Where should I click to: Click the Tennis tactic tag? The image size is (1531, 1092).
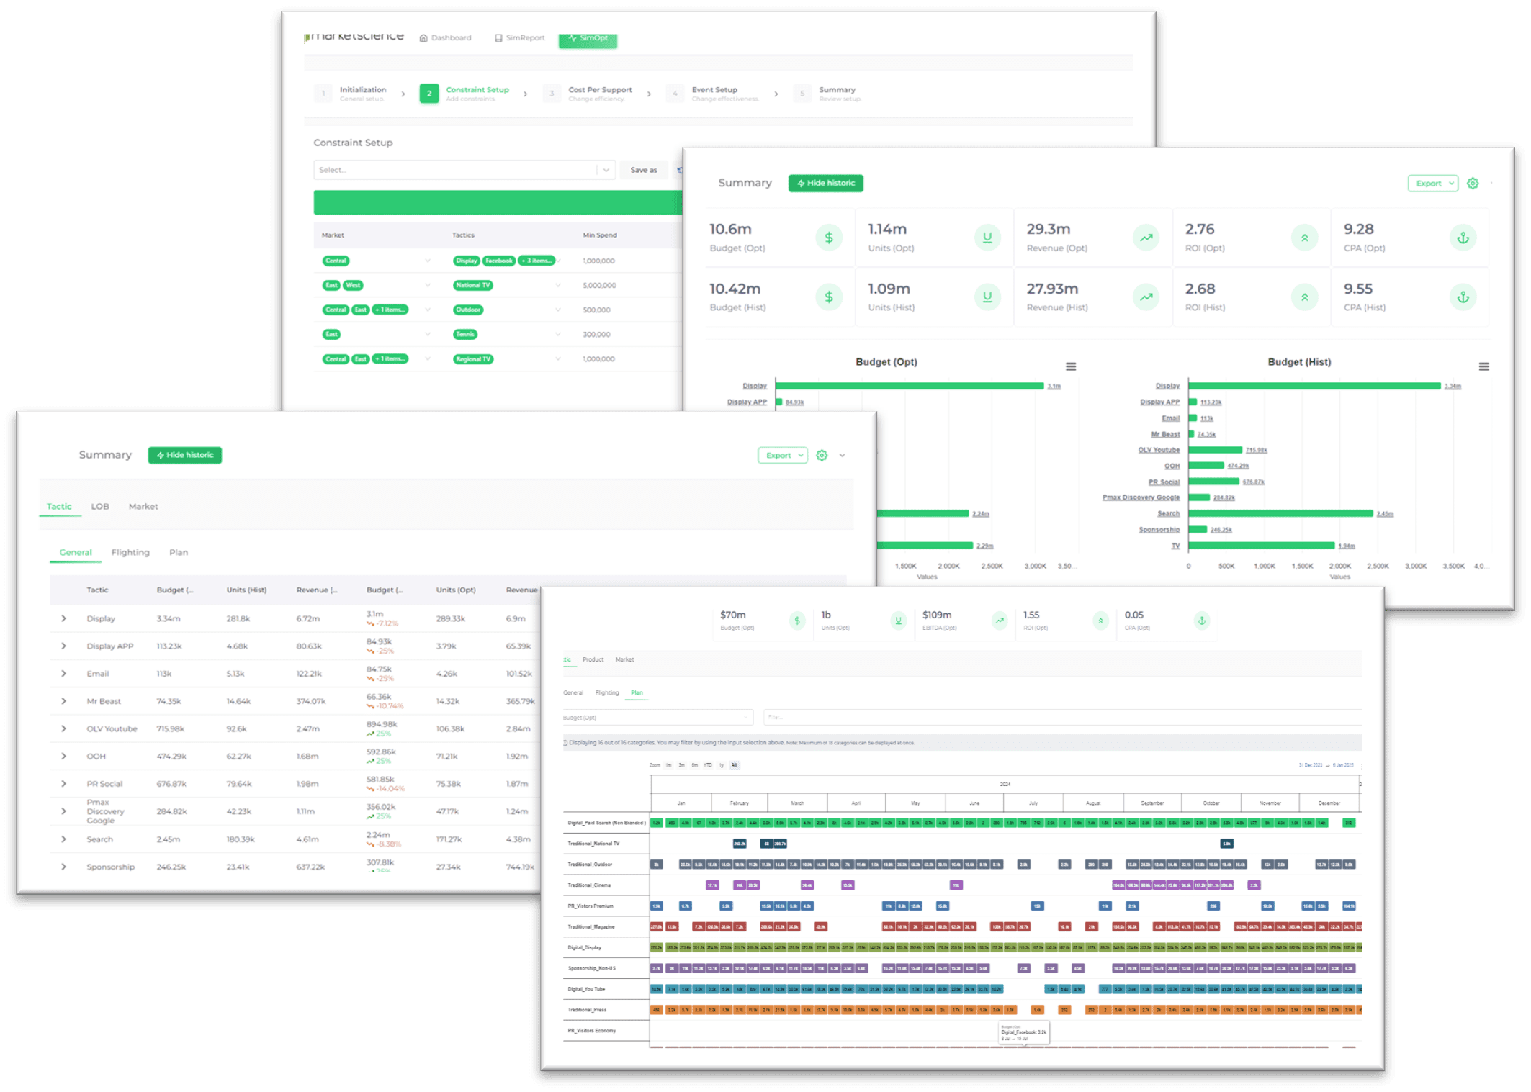465,335
